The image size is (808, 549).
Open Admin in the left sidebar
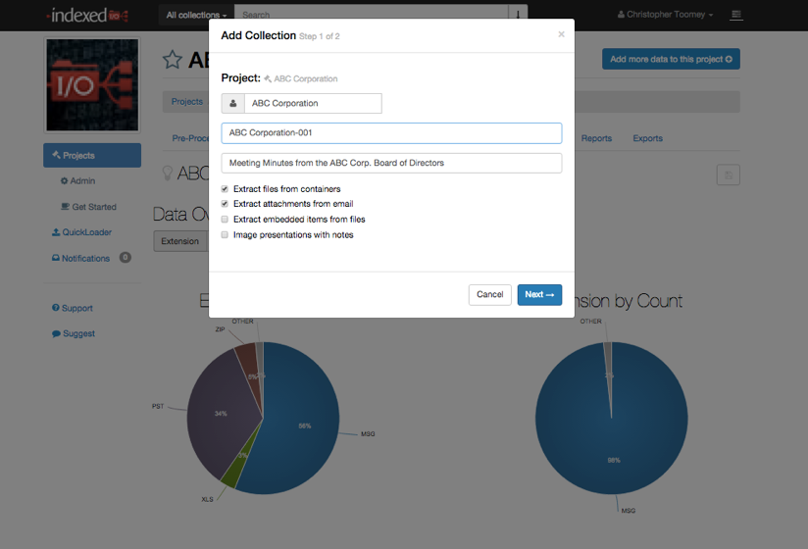77,180
